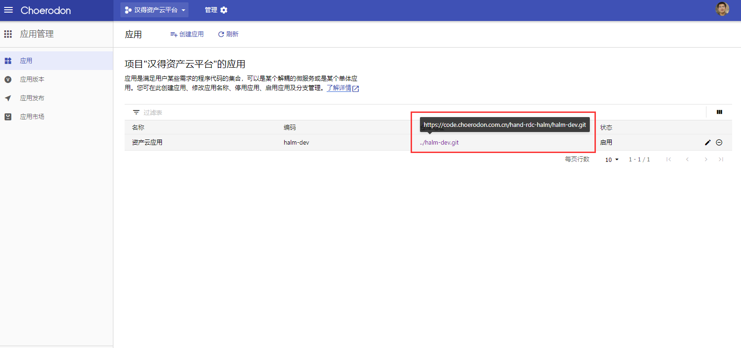
Task: Click the 应用管理 grid icon
Action: [x=8, y=34]
